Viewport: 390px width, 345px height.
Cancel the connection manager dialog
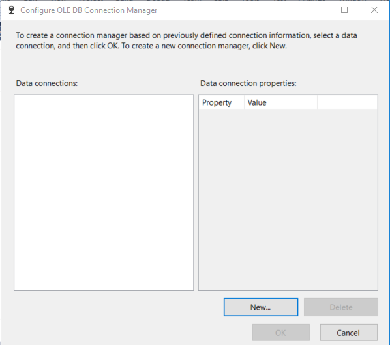(349, 333)
